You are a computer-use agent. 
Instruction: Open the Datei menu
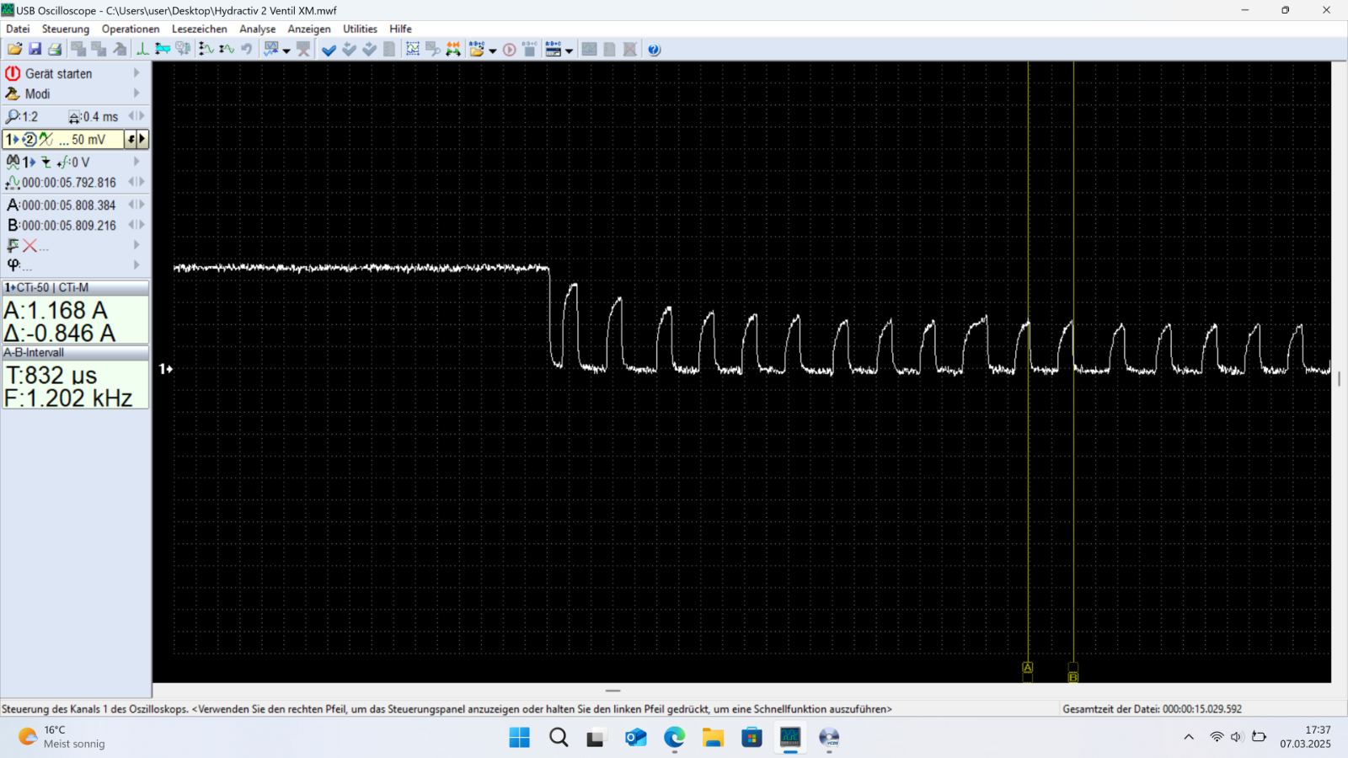click(18, 29)
